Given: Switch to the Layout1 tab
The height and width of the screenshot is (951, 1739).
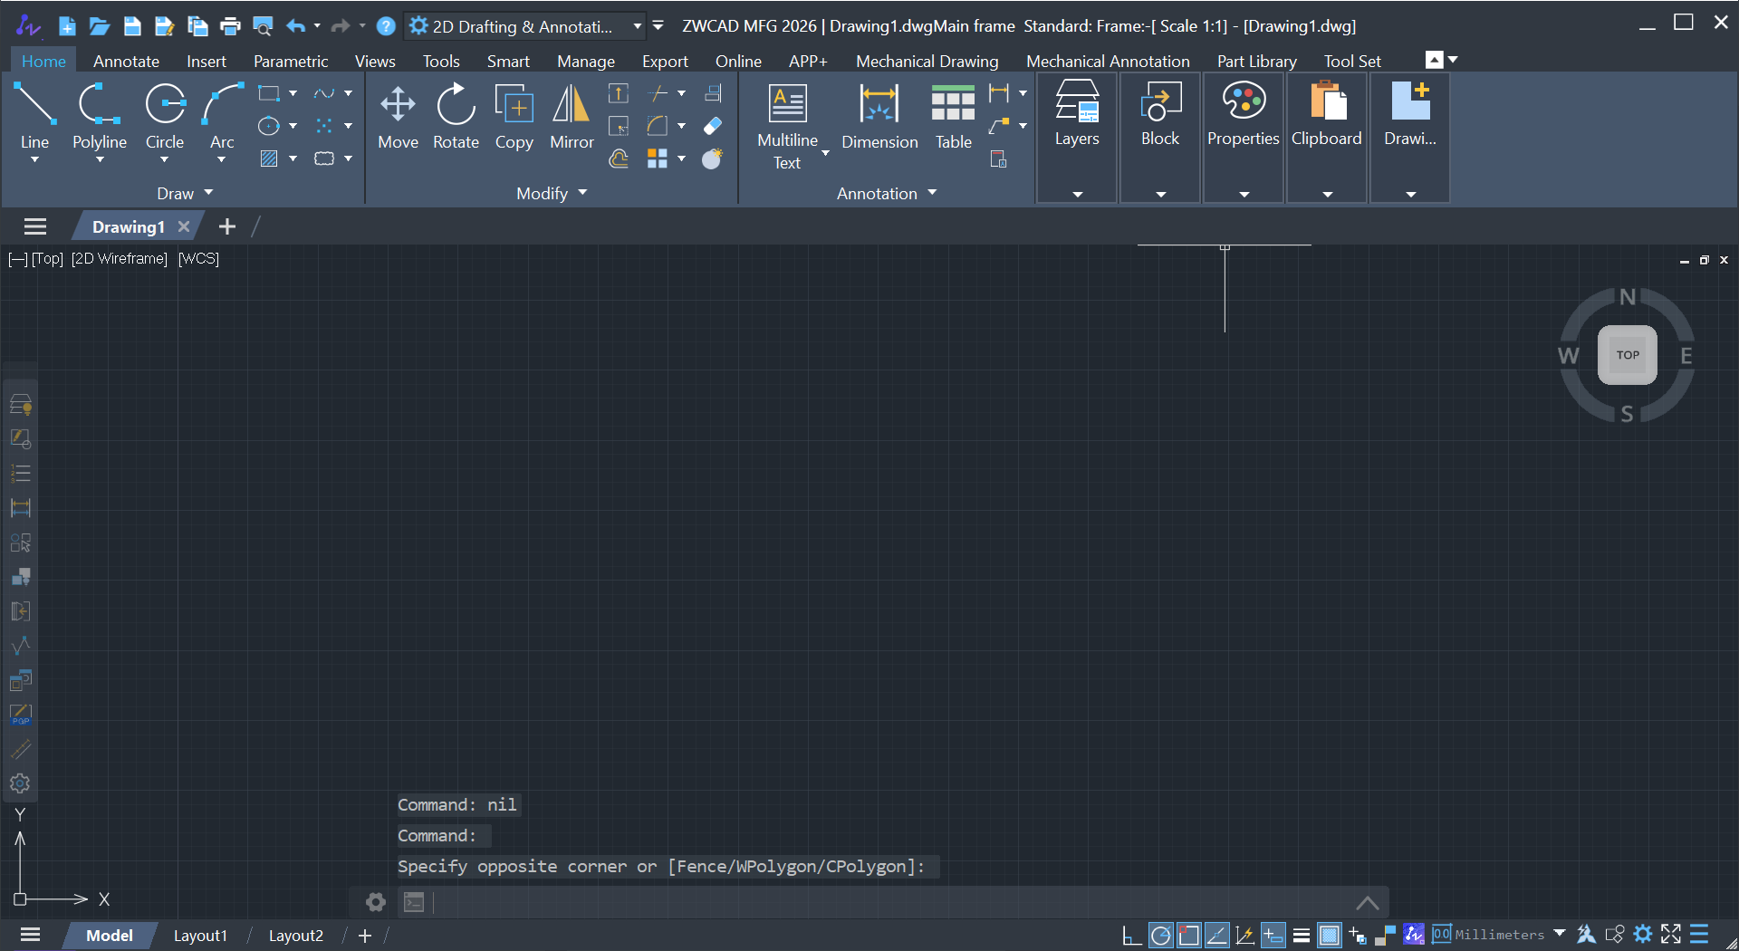Looking at the screenshot, I should pyautogui.click(x=200, y=936).
